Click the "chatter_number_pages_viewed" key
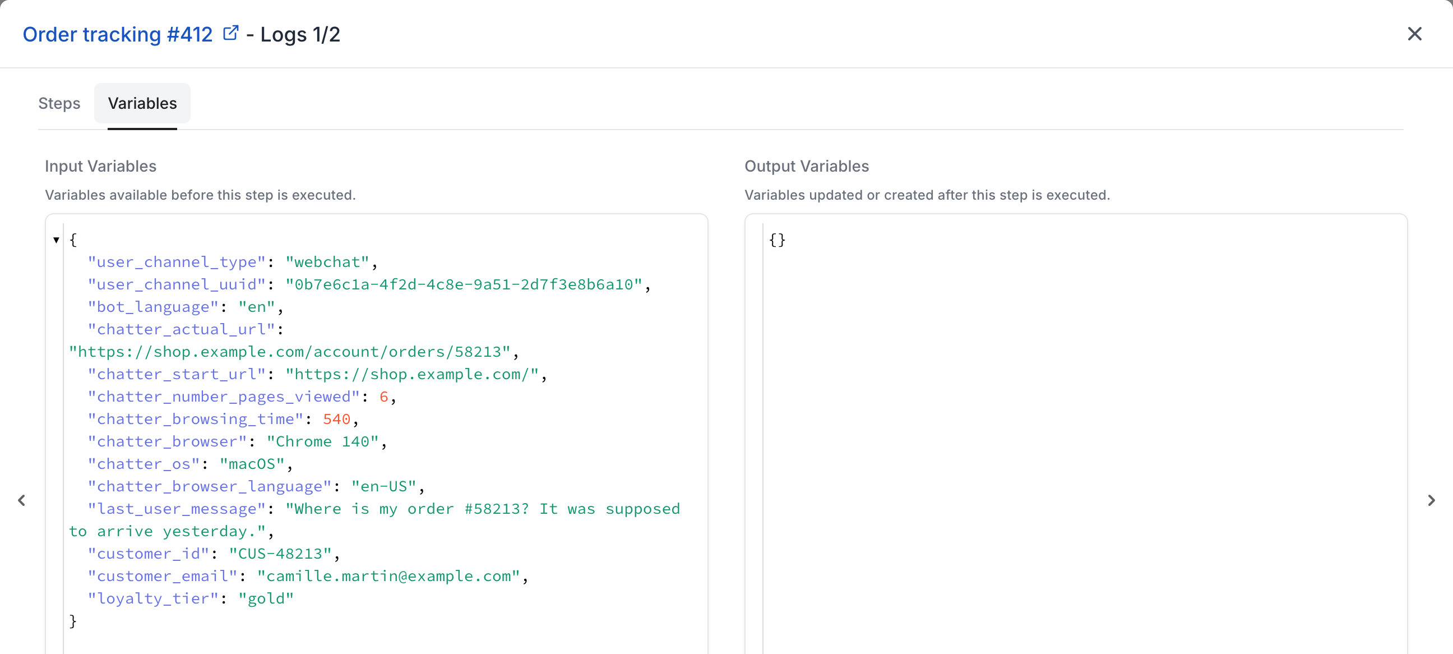Image resolution: width=1453 pixels, height=654 pixels. click(223, 397)
